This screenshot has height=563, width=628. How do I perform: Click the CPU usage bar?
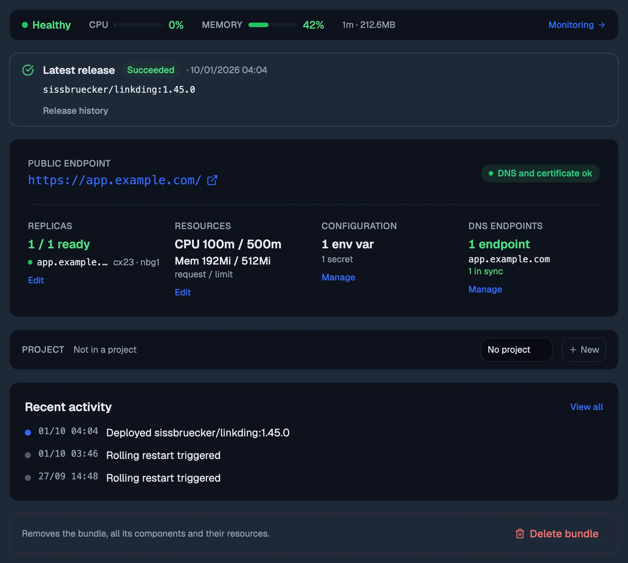[x=139, y=25]
